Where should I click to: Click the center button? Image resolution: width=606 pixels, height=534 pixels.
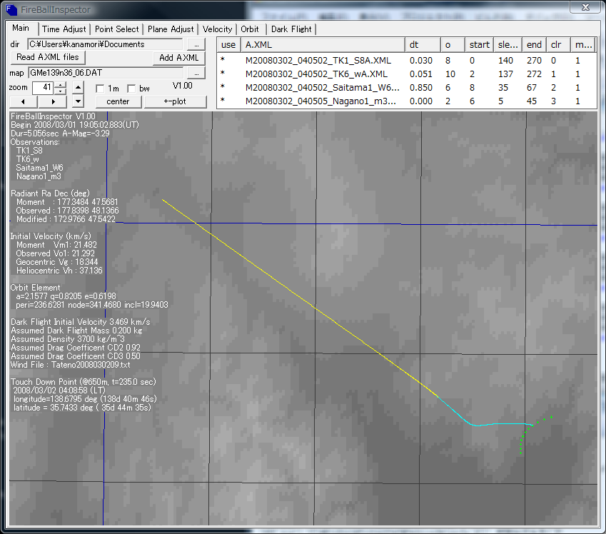118,101
